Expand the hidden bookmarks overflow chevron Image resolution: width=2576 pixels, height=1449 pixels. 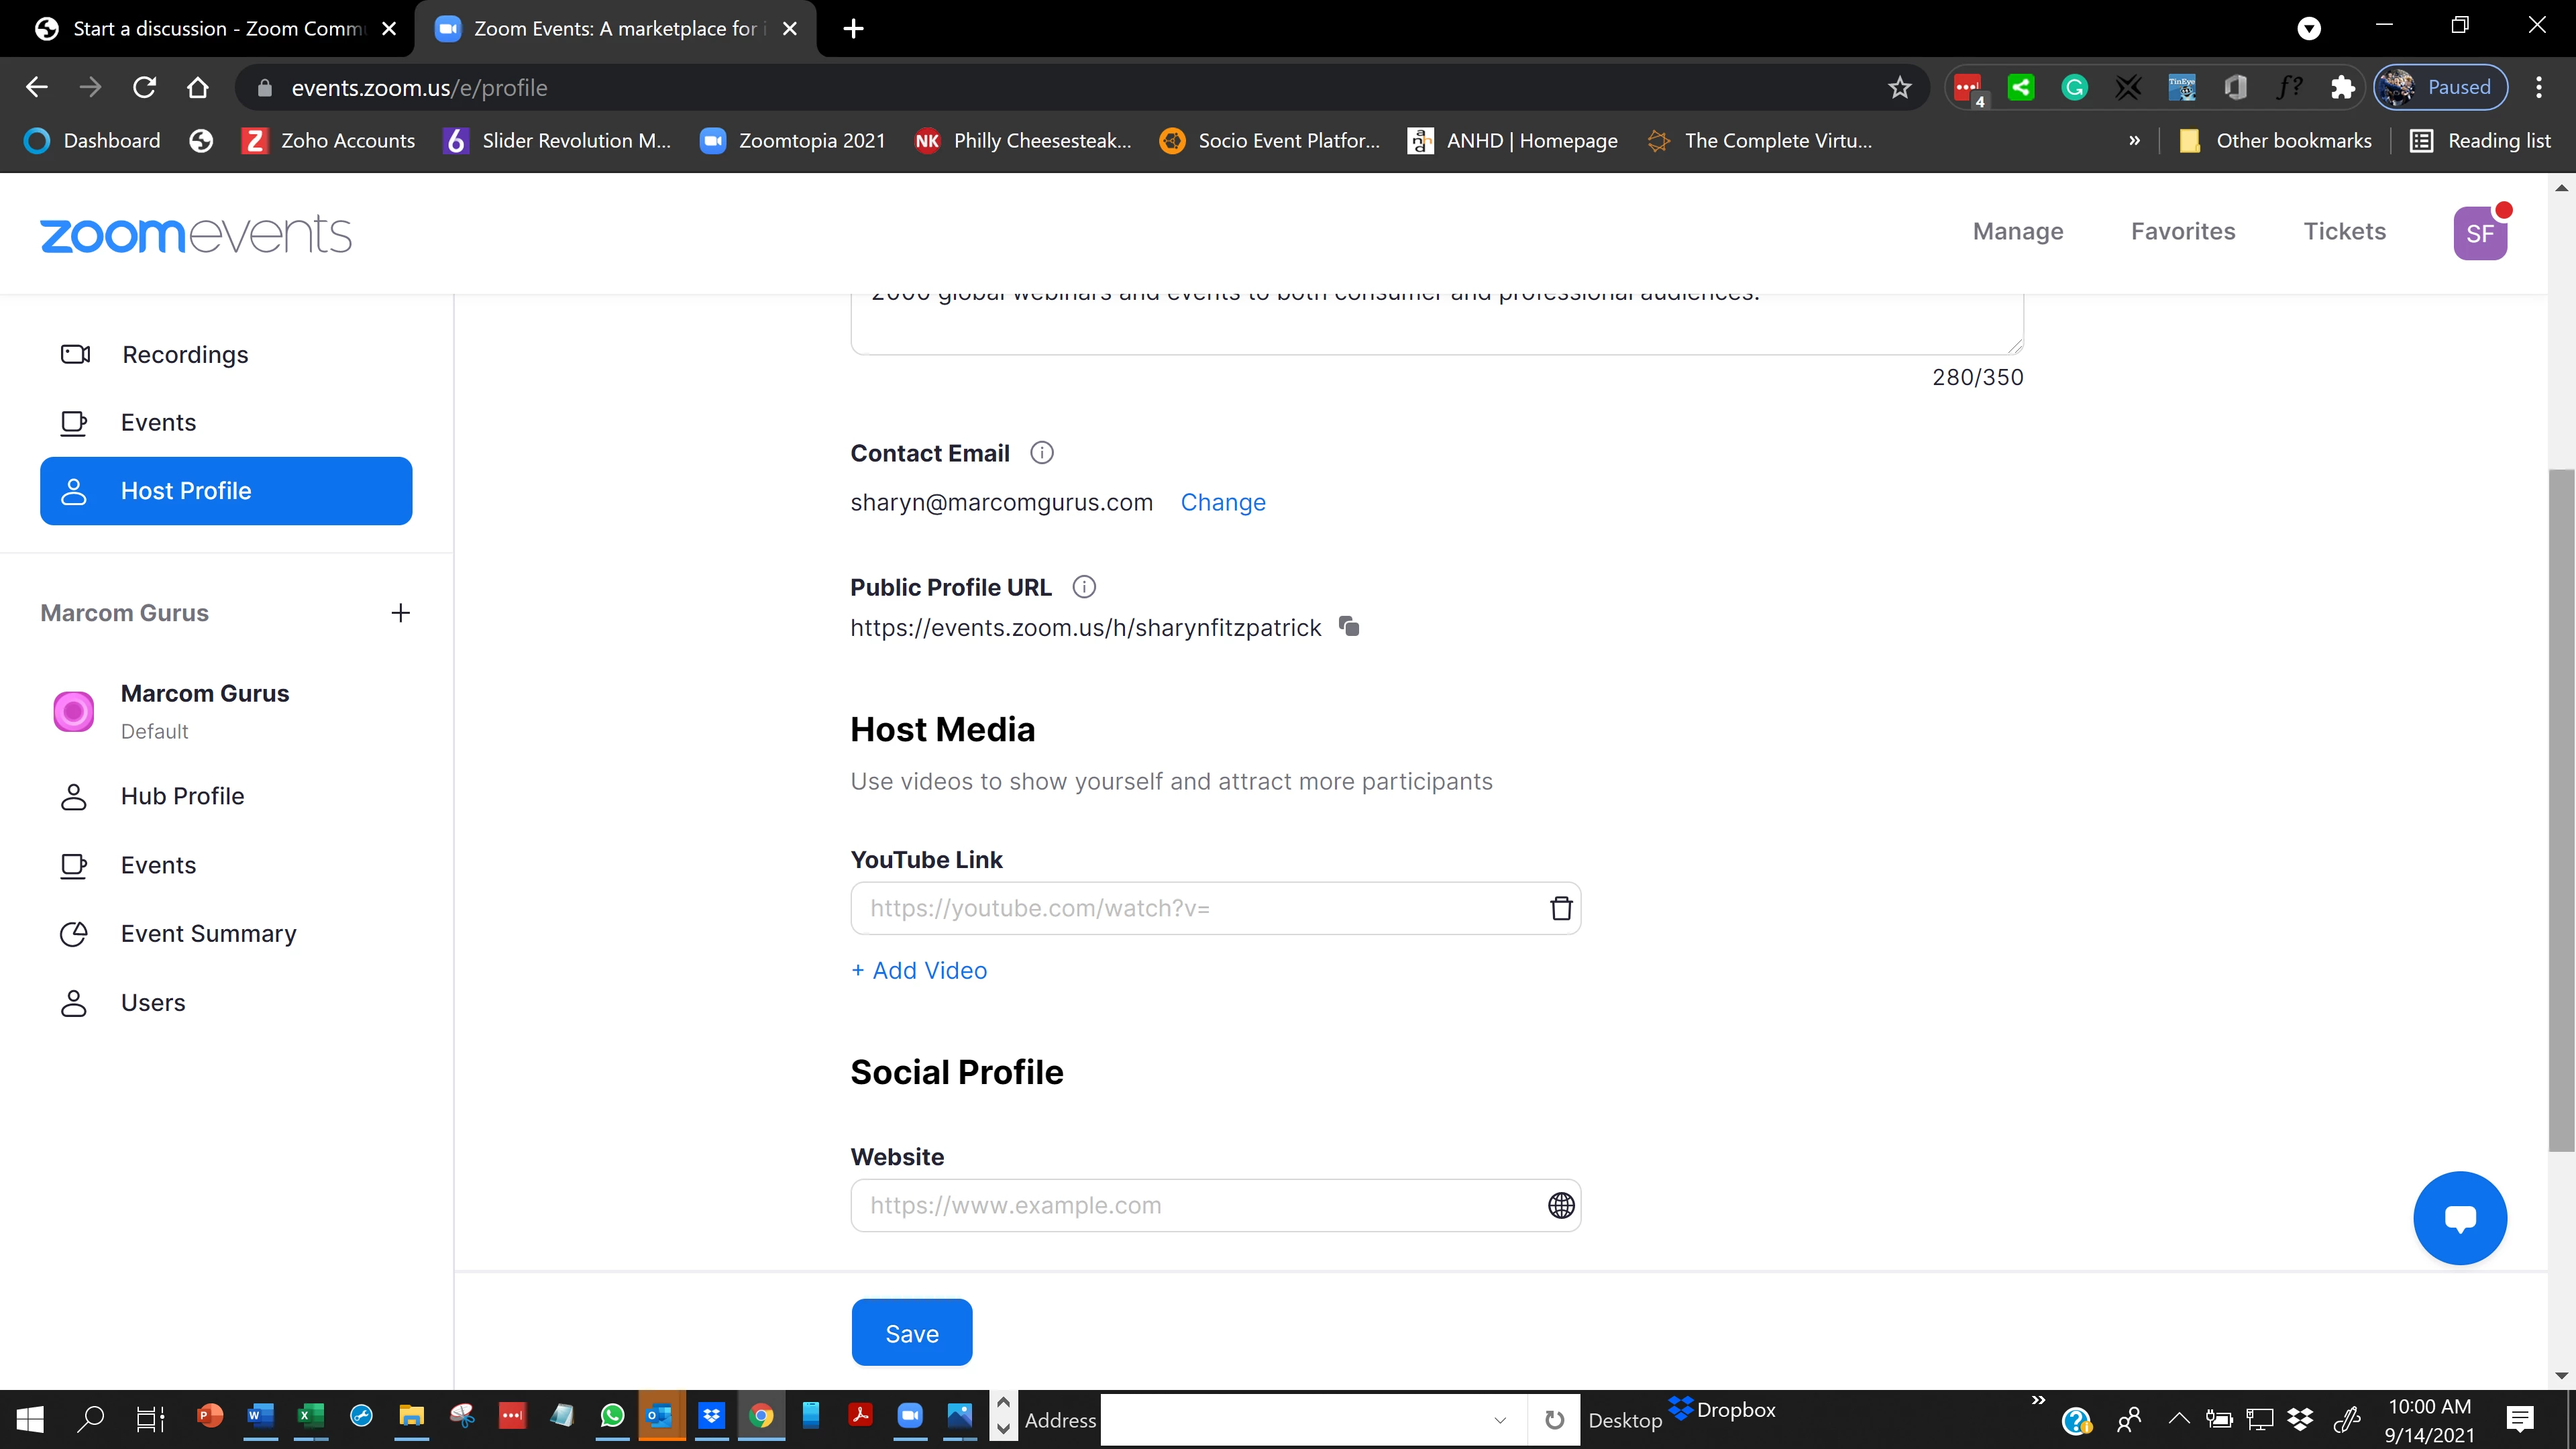(2134, 141)
